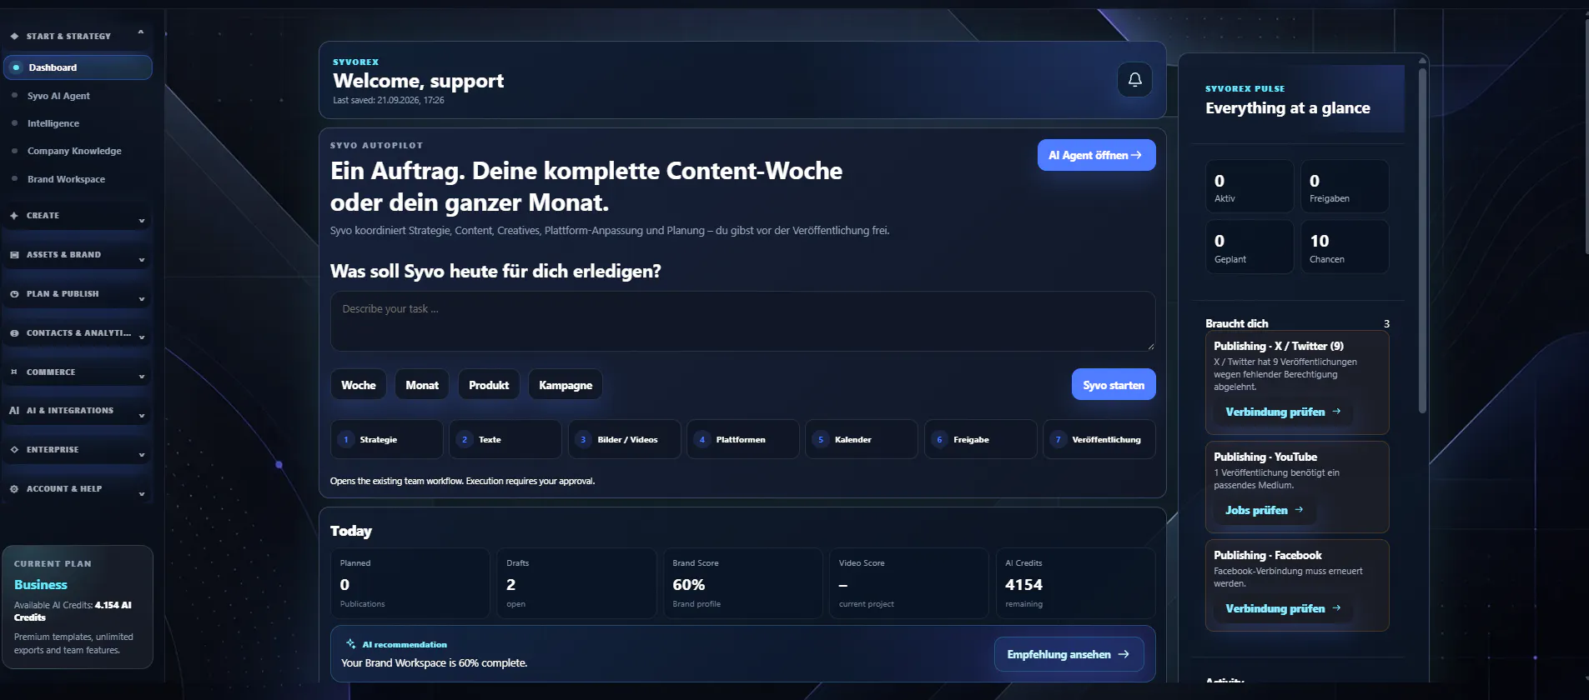The height and width of the screenshot is (700, 1589).
Task: Select the Kampagne preset
Action: click(x=566, y=385)
